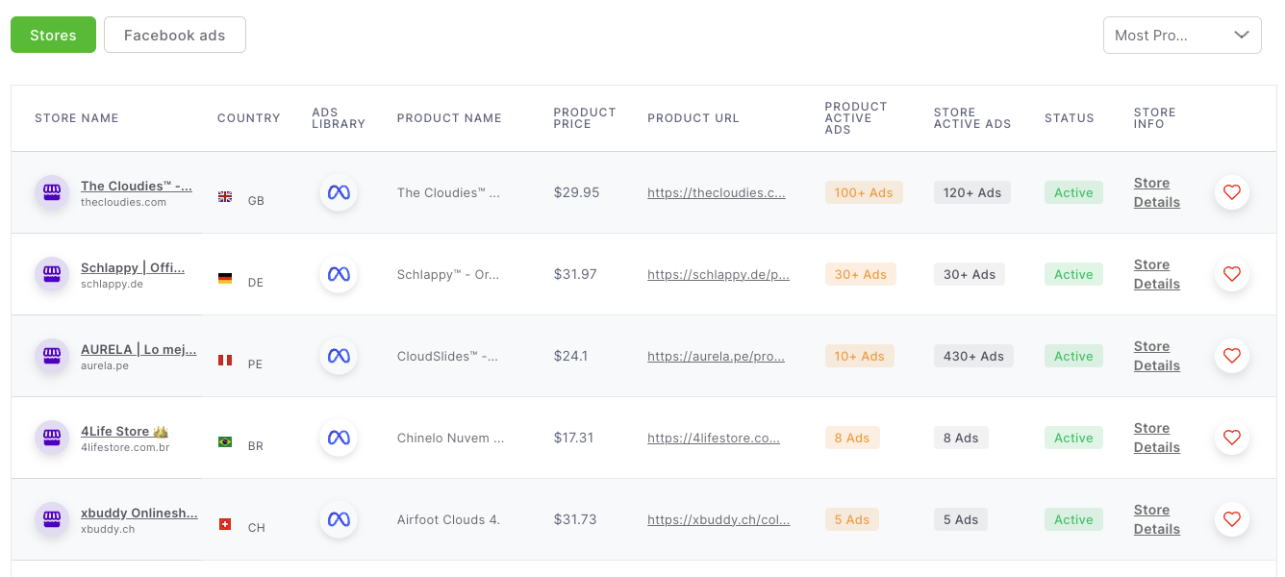Open the thecloudies product URL link
The width and height of the screenshot is (1285, 577).
(717, 192)
